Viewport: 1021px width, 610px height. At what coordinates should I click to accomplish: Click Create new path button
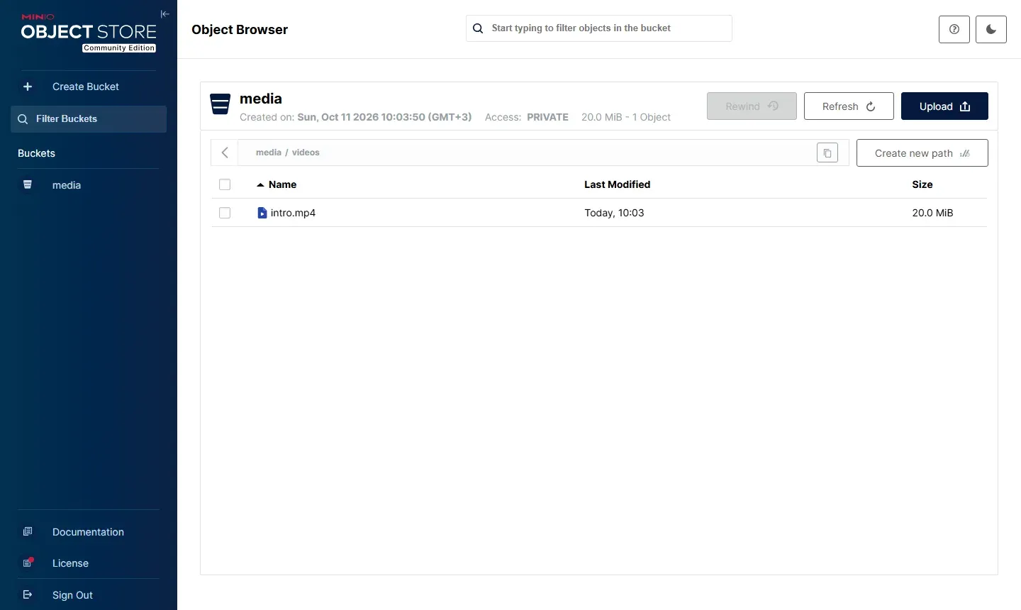coord(922,153)
